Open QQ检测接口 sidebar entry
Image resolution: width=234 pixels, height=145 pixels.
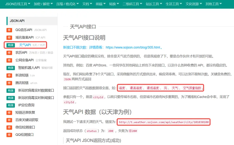[x=24, y=135]
